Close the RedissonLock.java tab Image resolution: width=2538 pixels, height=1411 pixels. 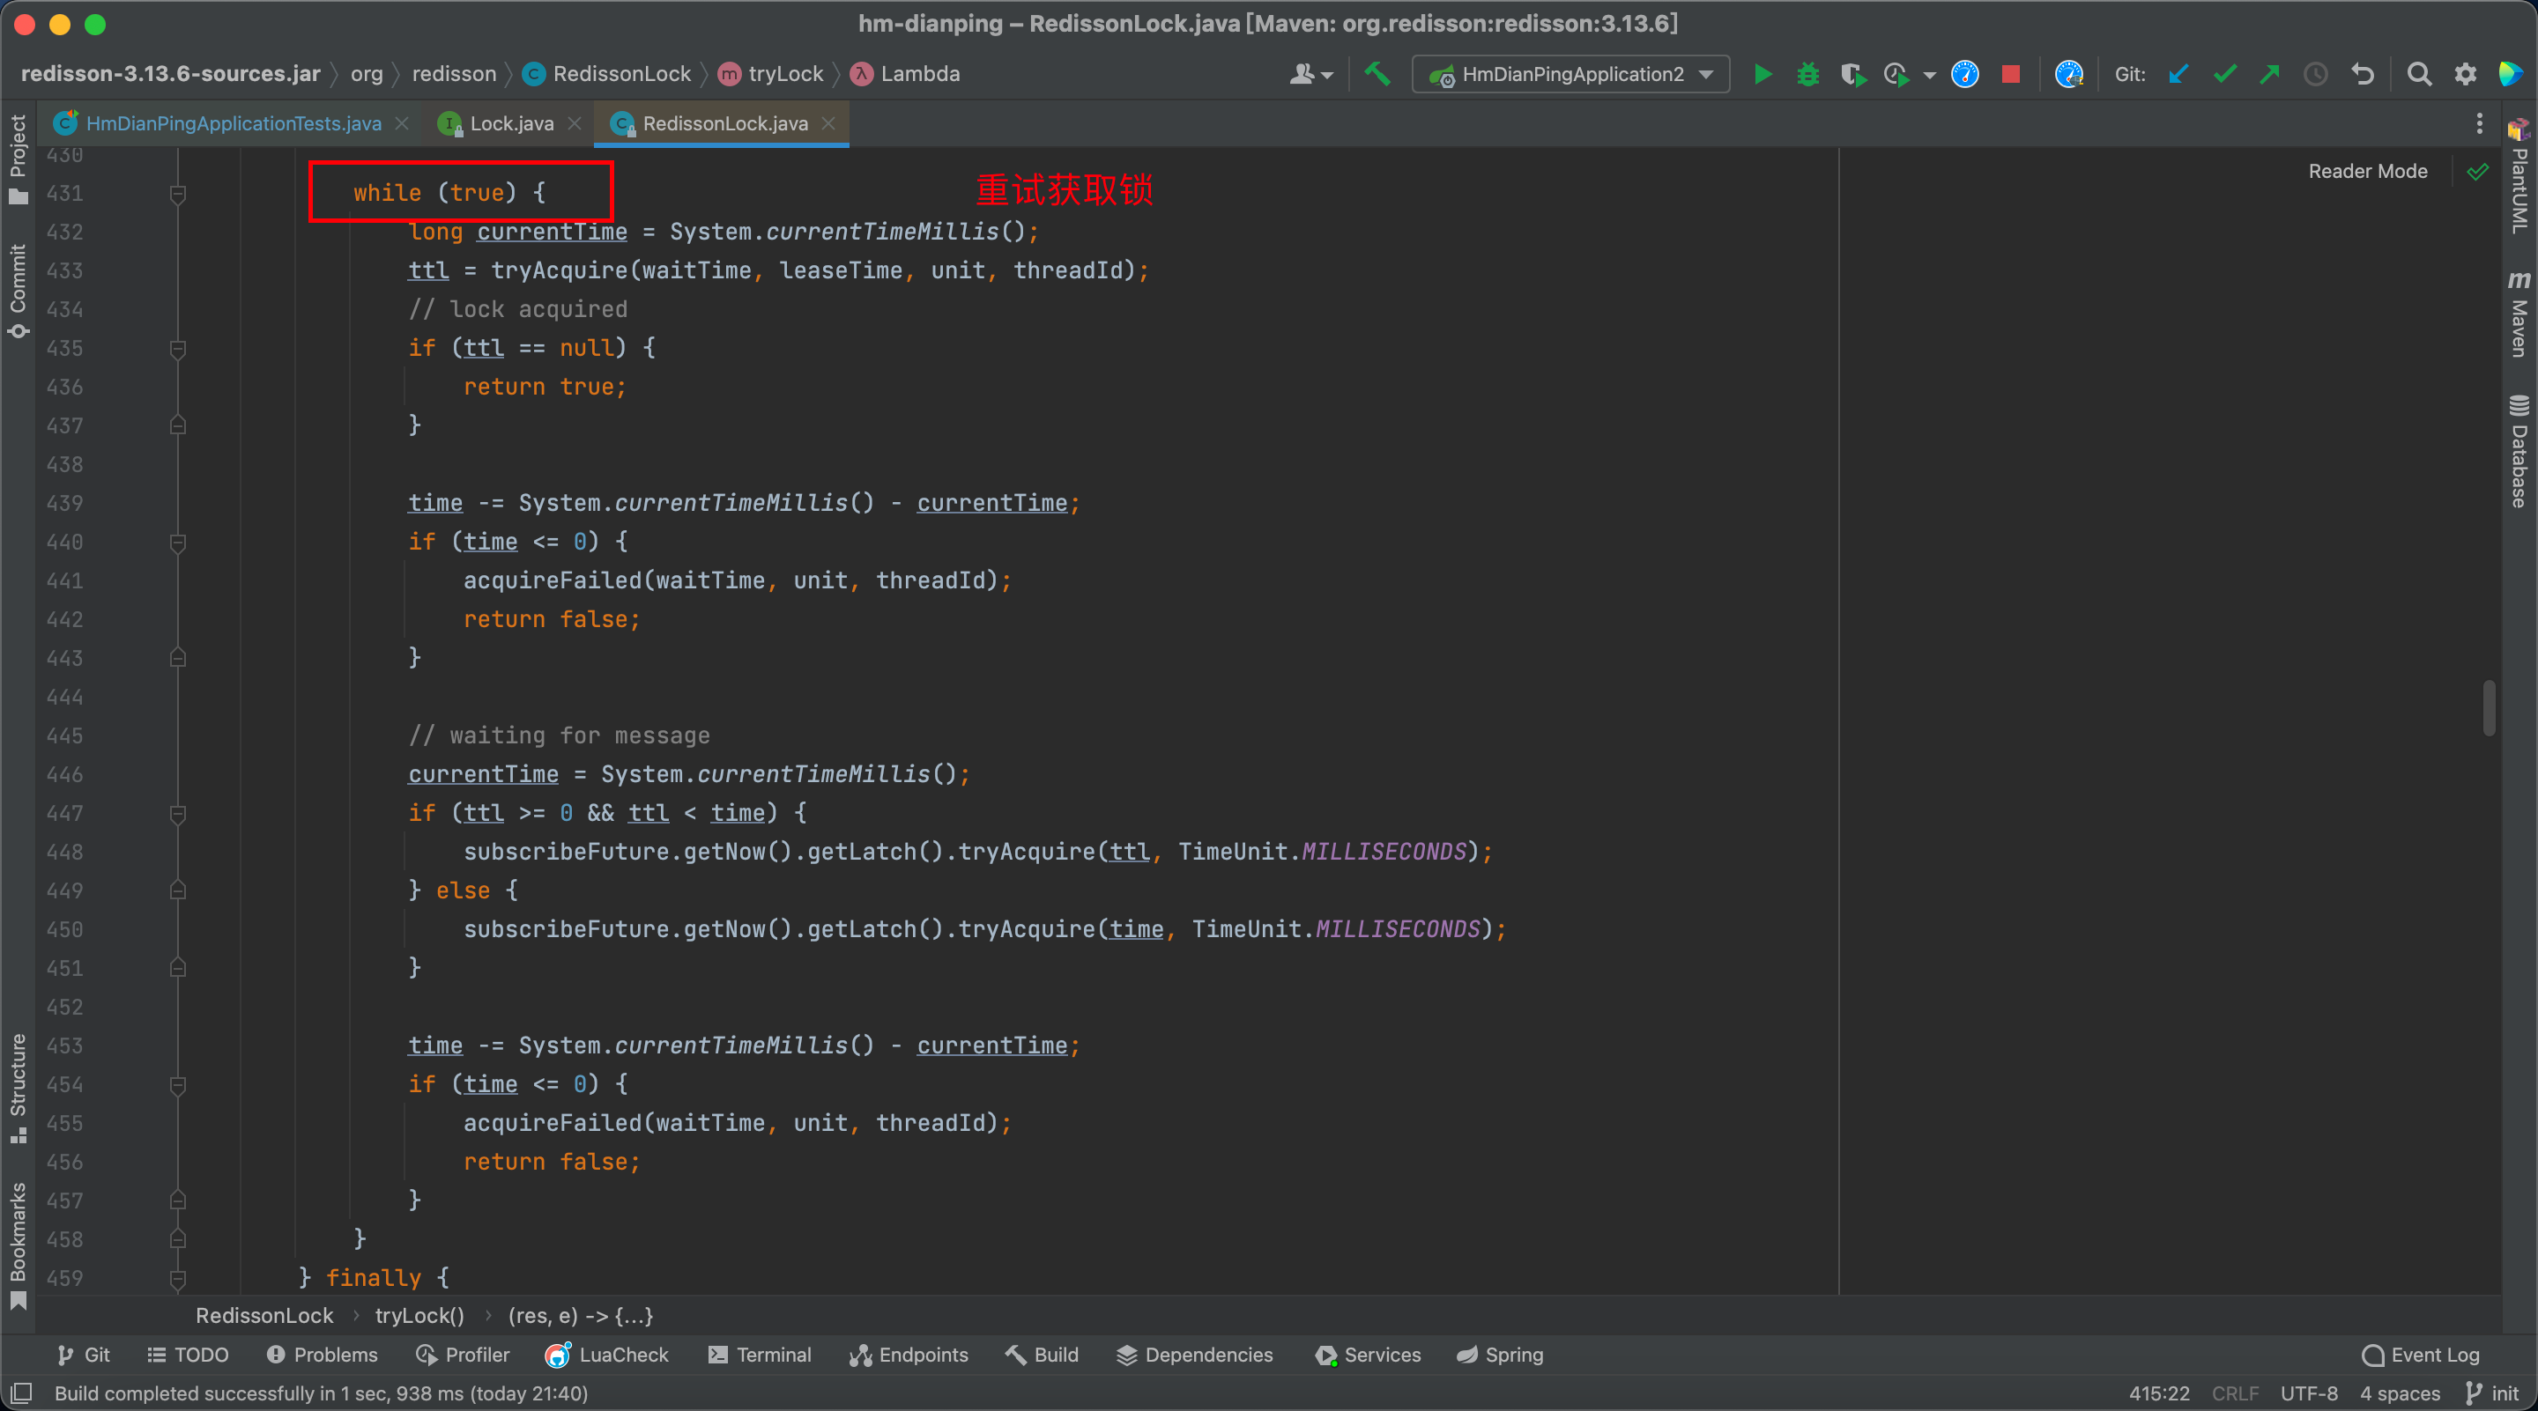[x=828, y=123]
